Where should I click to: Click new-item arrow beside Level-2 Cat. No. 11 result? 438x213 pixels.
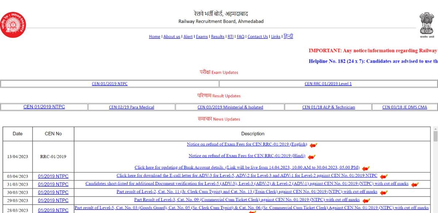(x=384, y=193)
